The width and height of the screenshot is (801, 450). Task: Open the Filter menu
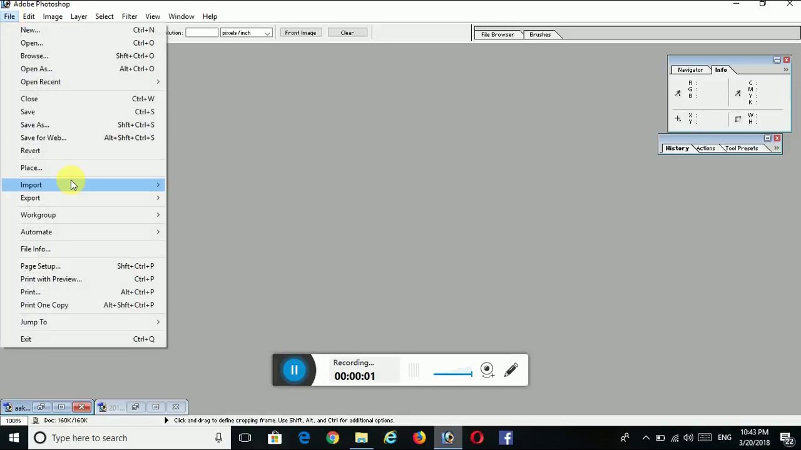130,16
